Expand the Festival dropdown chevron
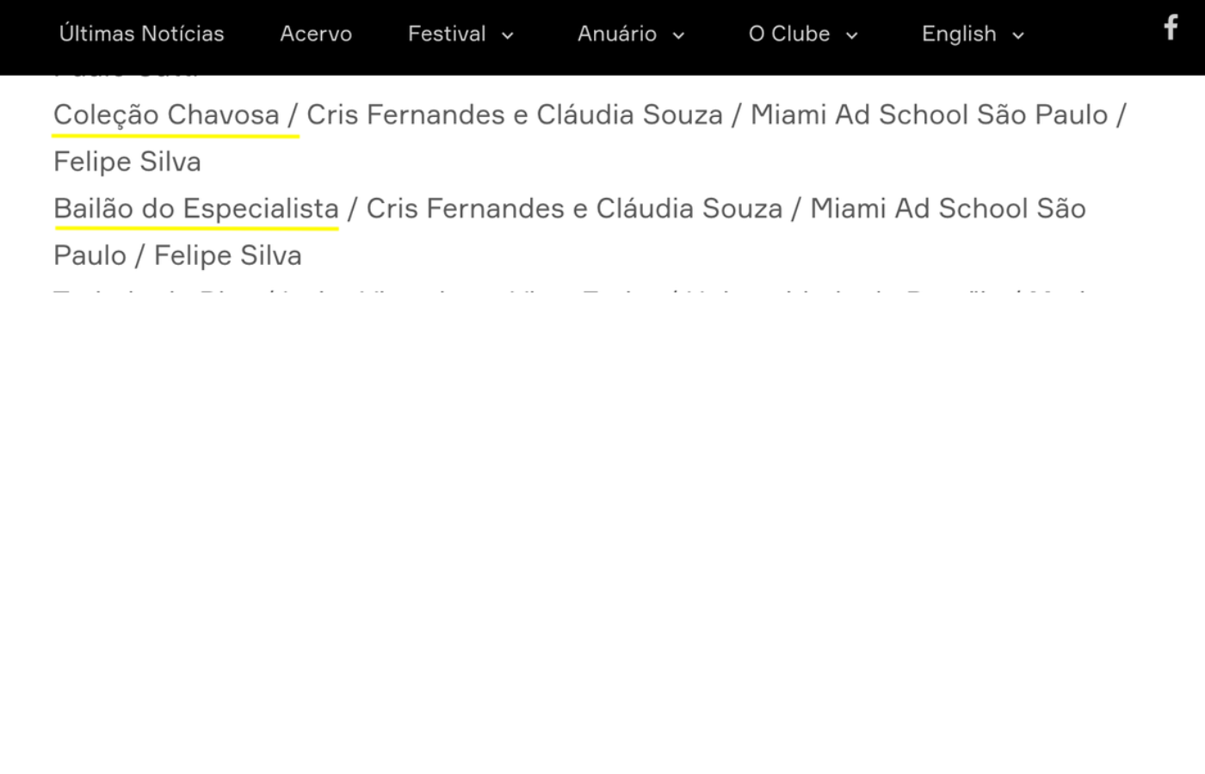Viewport: 1205px width, 774px height. [x=508, y=35]
